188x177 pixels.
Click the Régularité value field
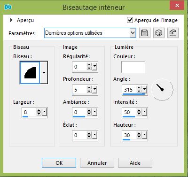(79, 67)
